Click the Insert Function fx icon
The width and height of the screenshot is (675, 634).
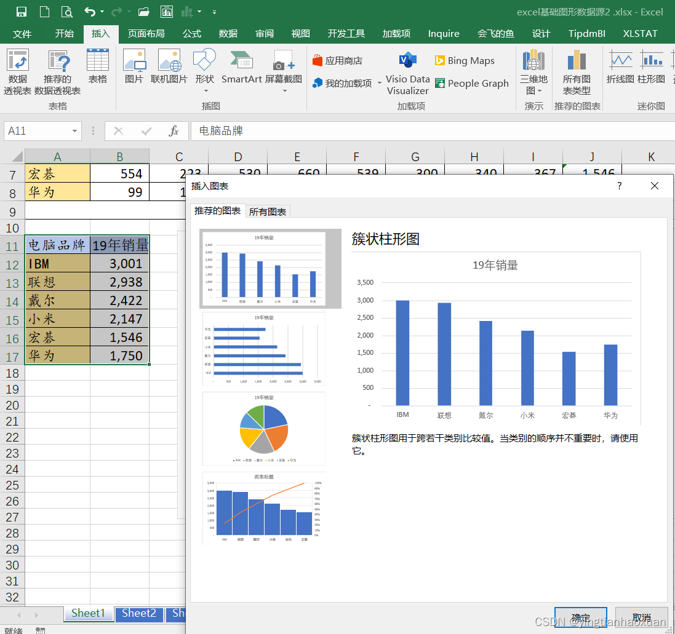point(174,131)
